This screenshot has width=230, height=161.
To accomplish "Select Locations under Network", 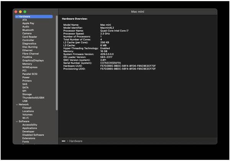I will click(28, 111).
